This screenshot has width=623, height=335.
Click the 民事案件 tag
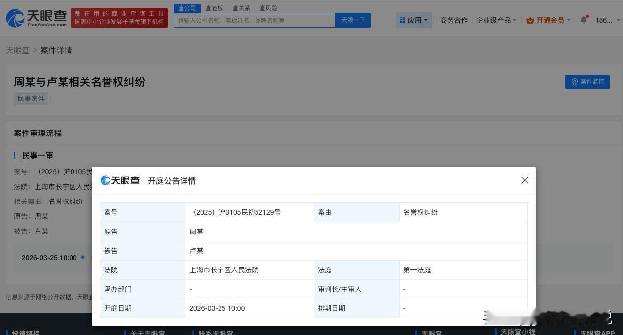pyautogui.click(x=31, y=99)
